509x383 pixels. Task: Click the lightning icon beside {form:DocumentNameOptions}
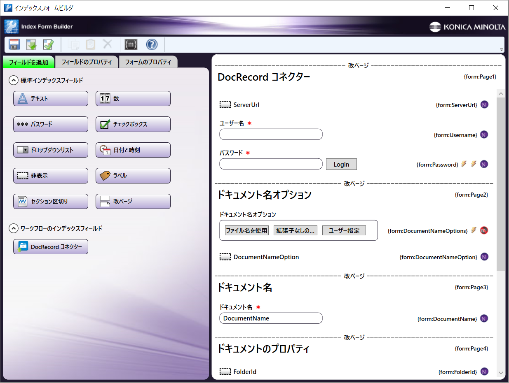point(474,230)
